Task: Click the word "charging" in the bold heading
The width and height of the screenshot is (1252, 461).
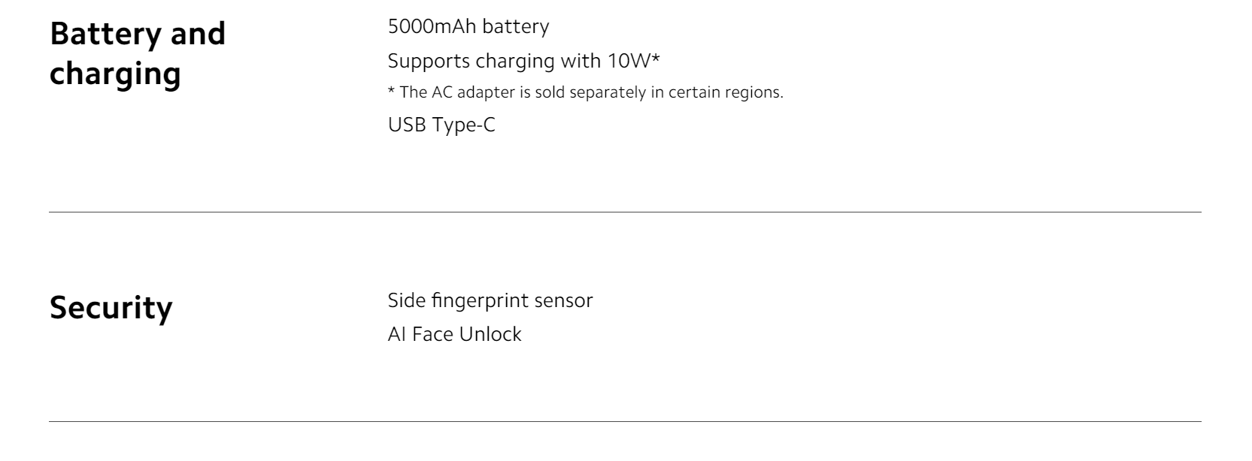Action: (x=115, y=74)
